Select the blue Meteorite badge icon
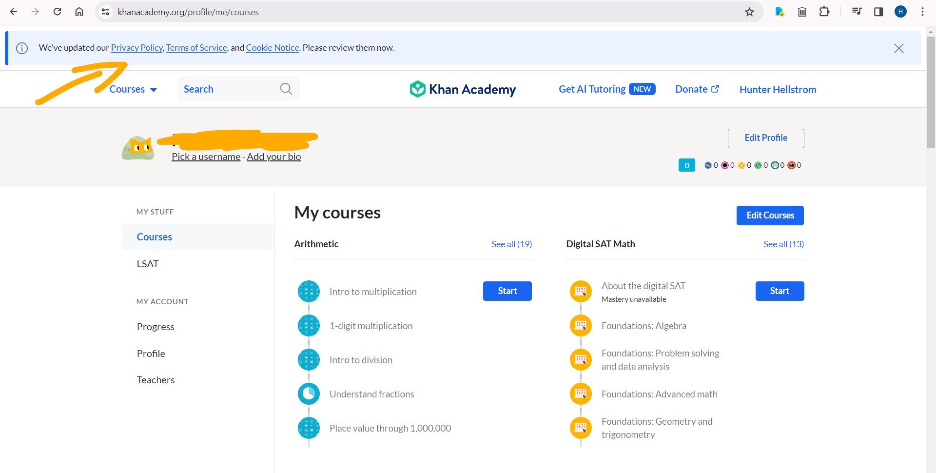 pyautogui.click(x=708, y=165)
